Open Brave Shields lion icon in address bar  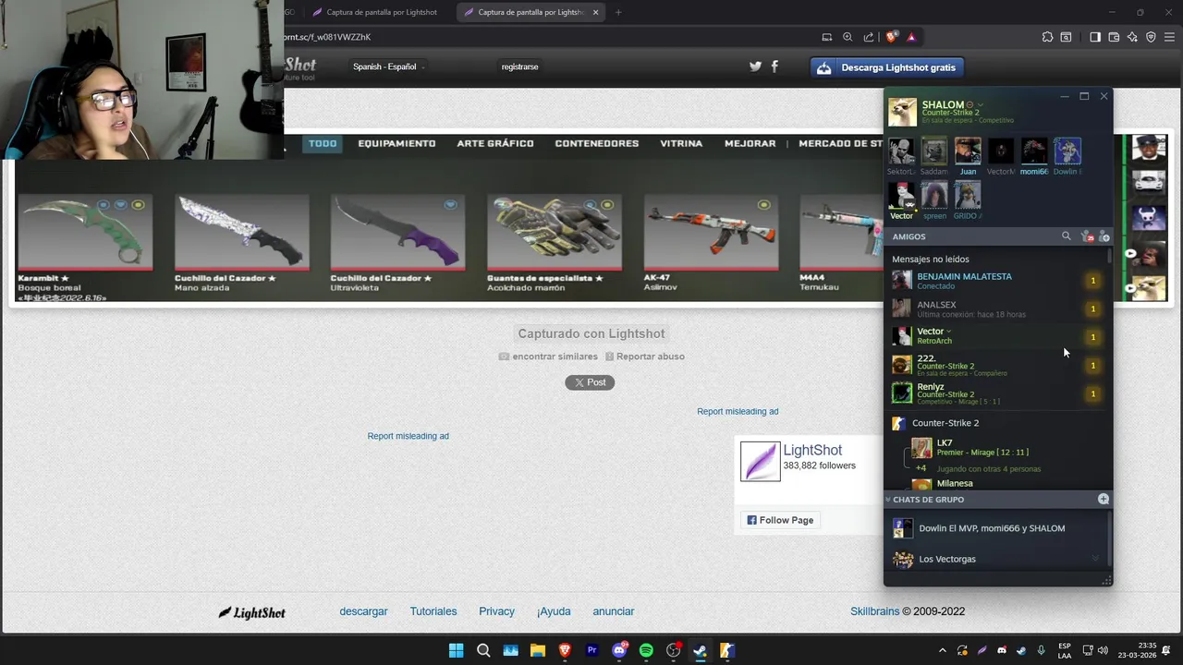891,37
